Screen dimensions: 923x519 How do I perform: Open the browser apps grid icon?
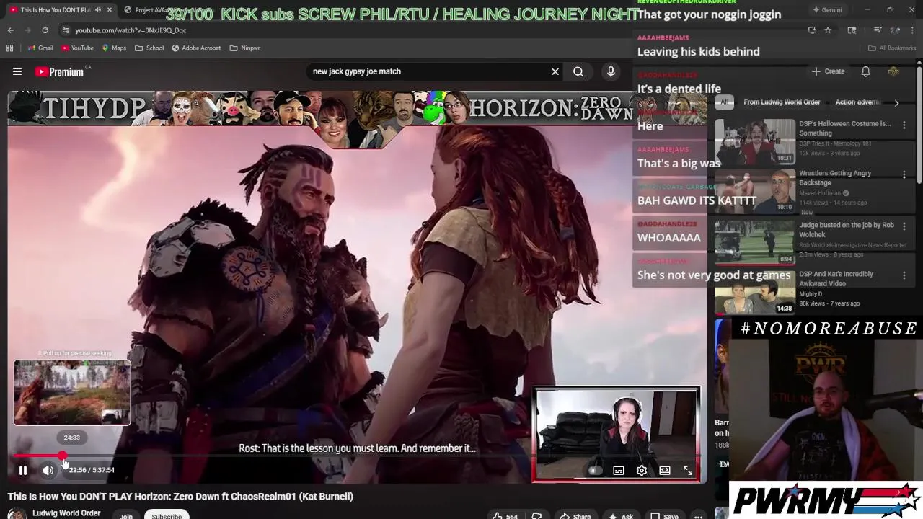pos(9,48)
